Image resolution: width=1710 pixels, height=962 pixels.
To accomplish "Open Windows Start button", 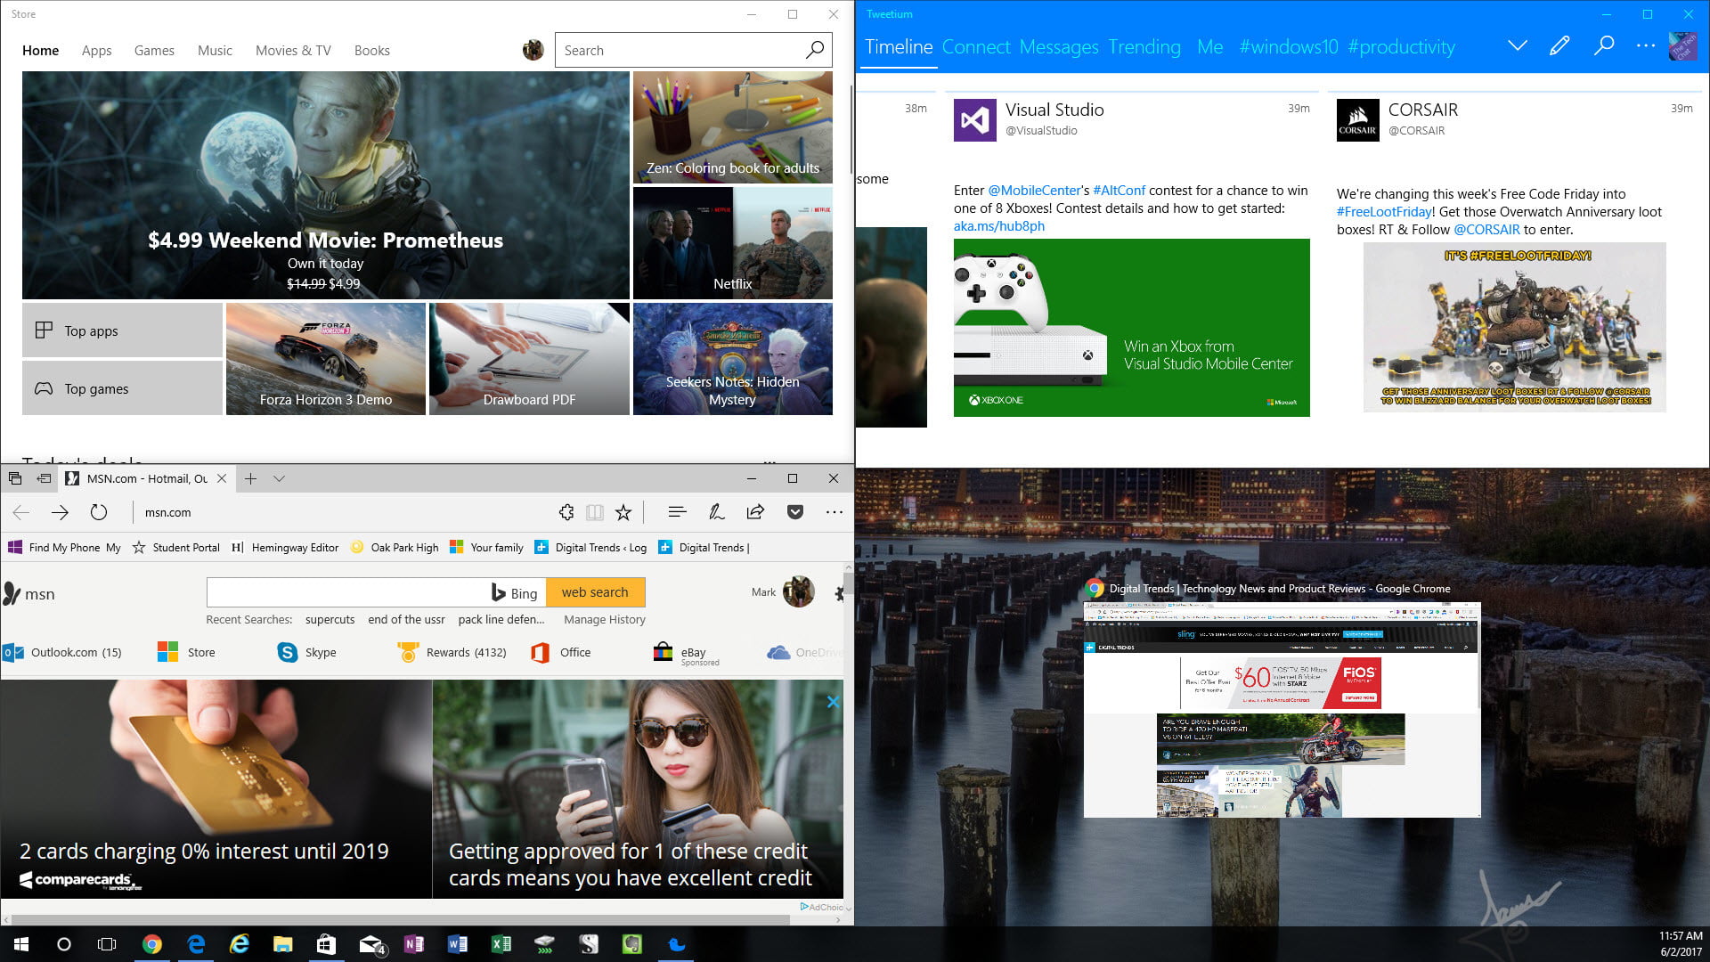I will pos(21,944).
